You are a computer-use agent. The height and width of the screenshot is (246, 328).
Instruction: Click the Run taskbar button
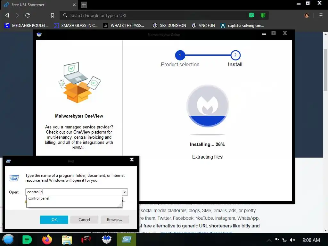[x=126, y=240]
